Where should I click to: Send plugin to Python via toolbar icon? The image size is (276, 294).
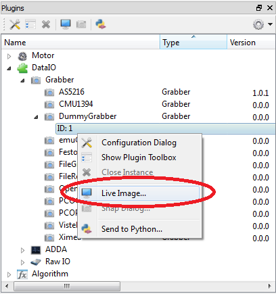click(x=101, y=24)
